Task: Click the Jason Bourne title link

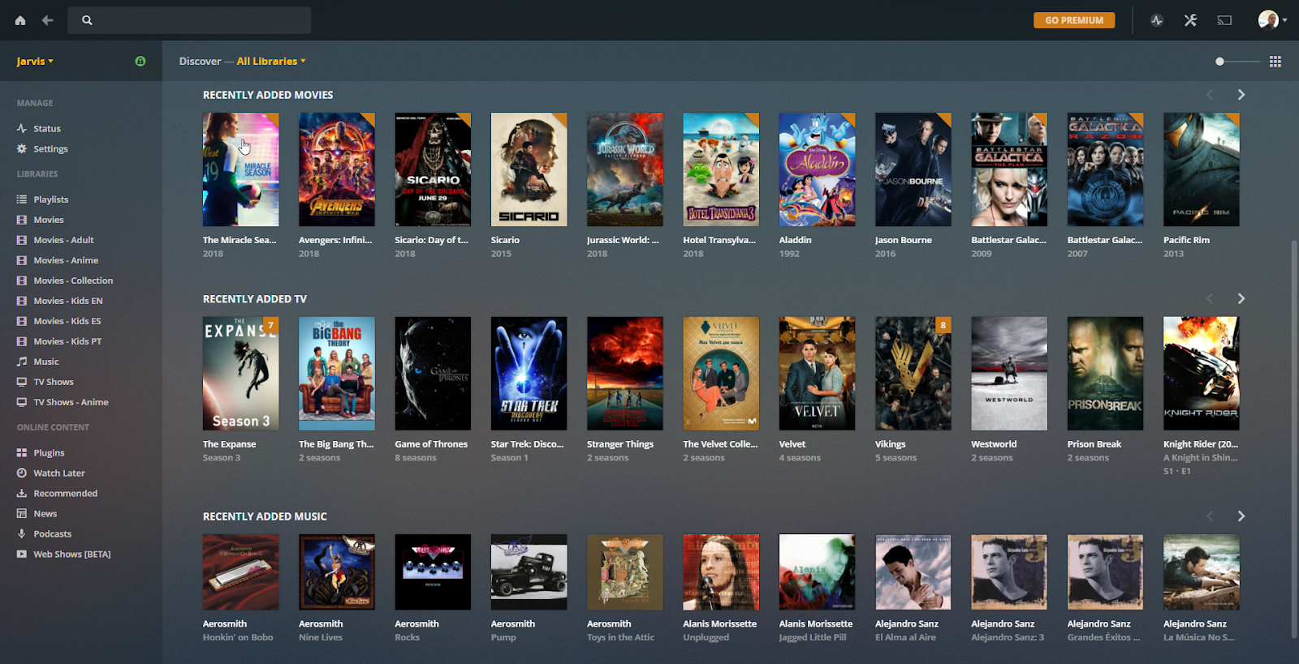Action: pyautogui.click(x=903, y=240)
